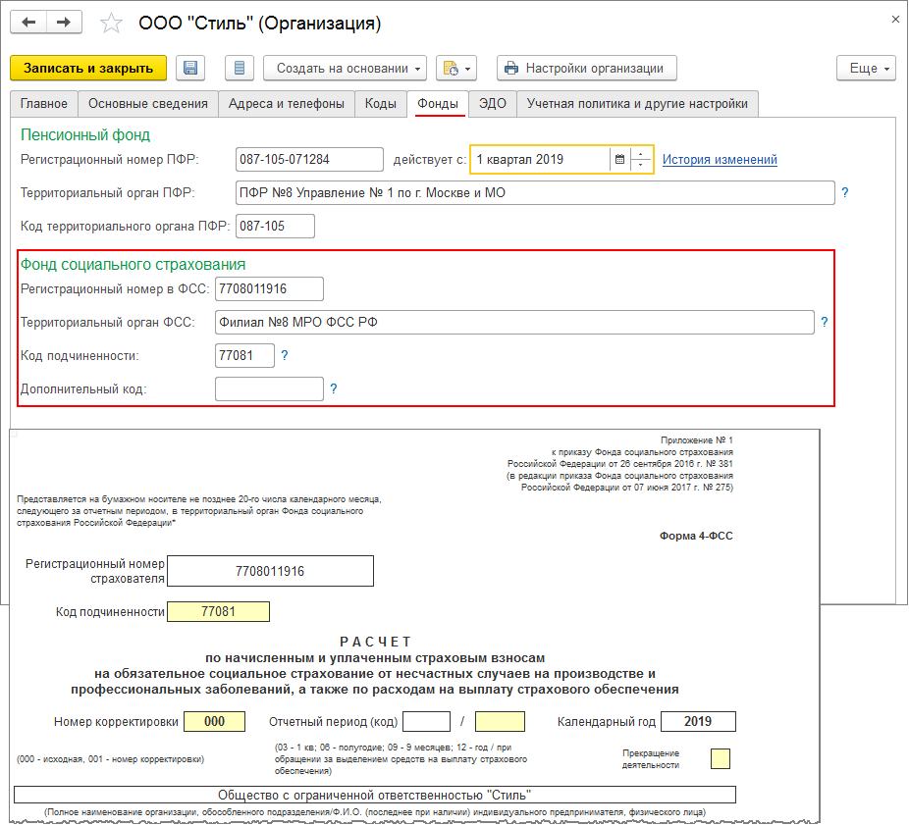Select the organization name cell Общество с ограниченной ответственностью
Viewport: 909px width, 826px height.
(375, 795)
